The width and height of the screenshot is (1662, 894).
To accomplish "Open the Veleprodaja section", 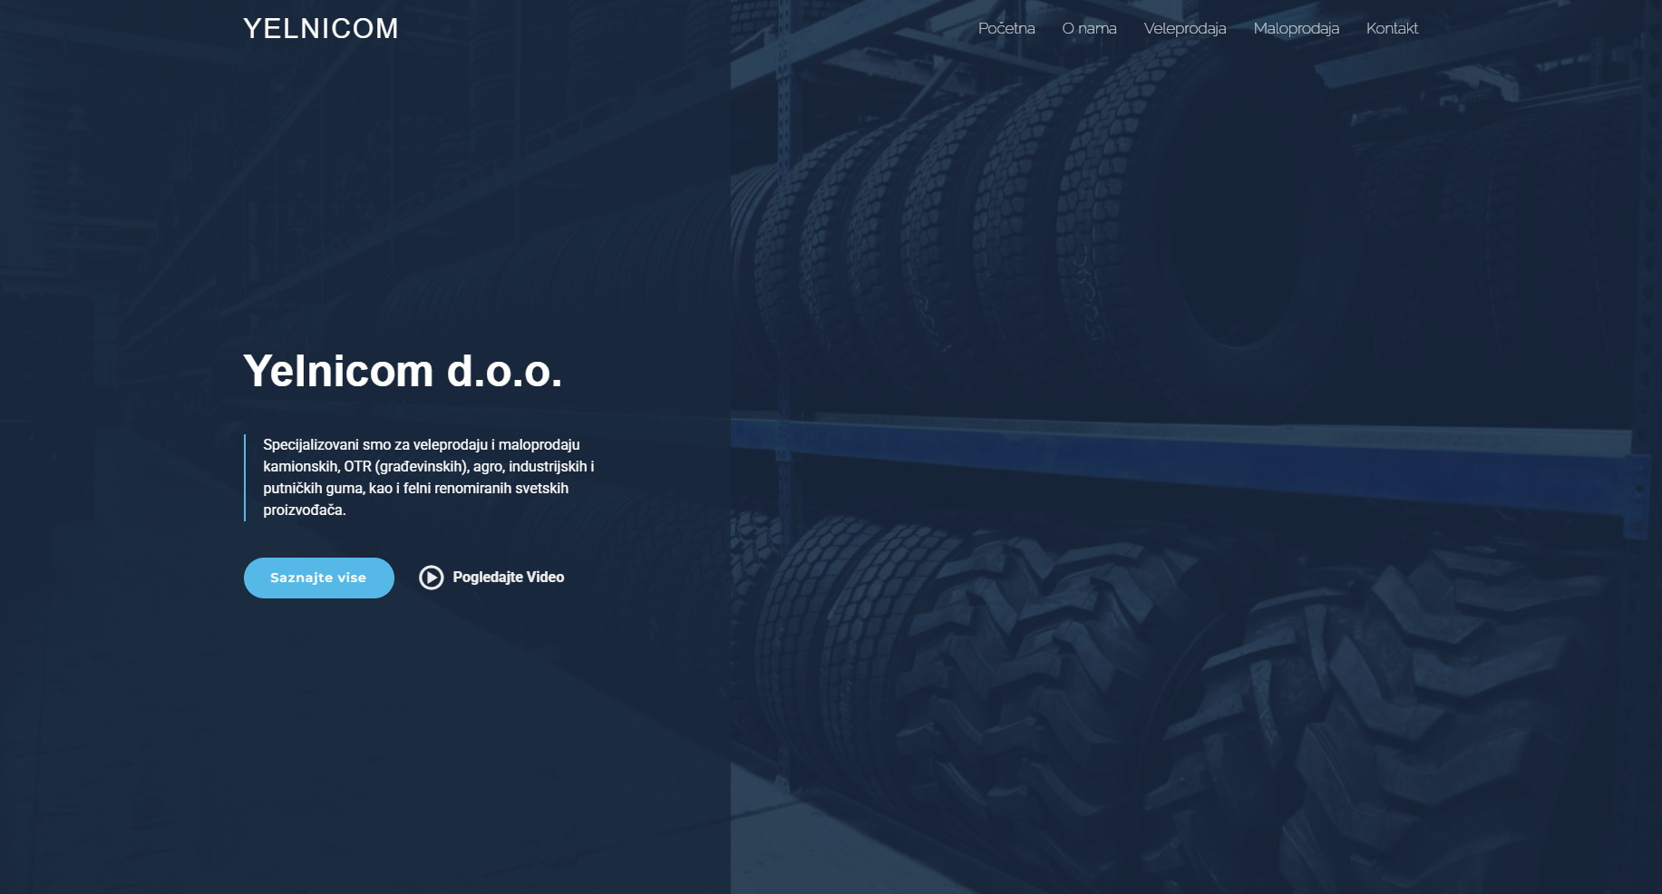I will 1184,28.
